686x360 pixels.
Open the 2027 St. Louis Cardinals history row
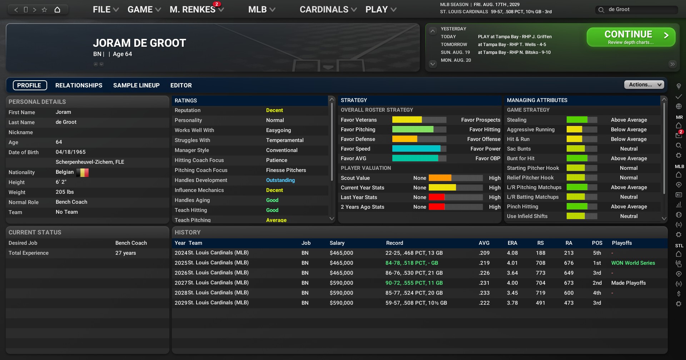click(419, 283)
